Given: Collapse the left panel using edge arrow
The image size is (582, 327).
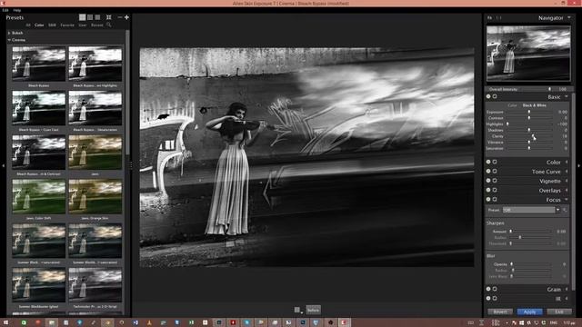Looking at the screenshot, I should (3, 165).
